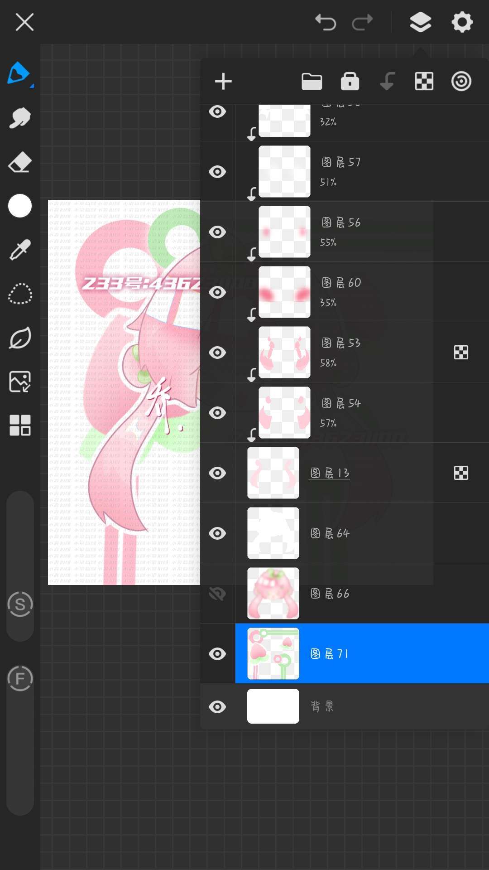Create a new layer folder
Viewport: 489px width, 870px height.
(x=312, y=82)
